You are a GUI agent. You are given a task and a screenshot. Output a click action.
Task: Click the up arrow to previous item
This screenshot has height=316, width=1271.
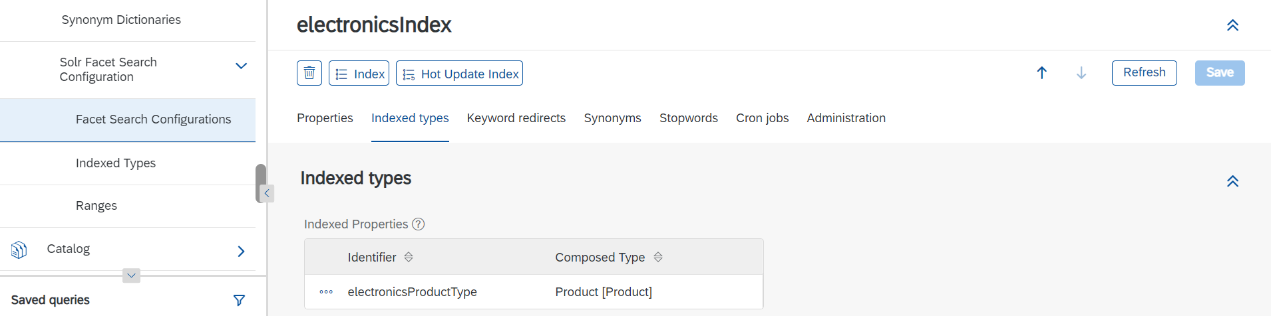(1042, 73)
